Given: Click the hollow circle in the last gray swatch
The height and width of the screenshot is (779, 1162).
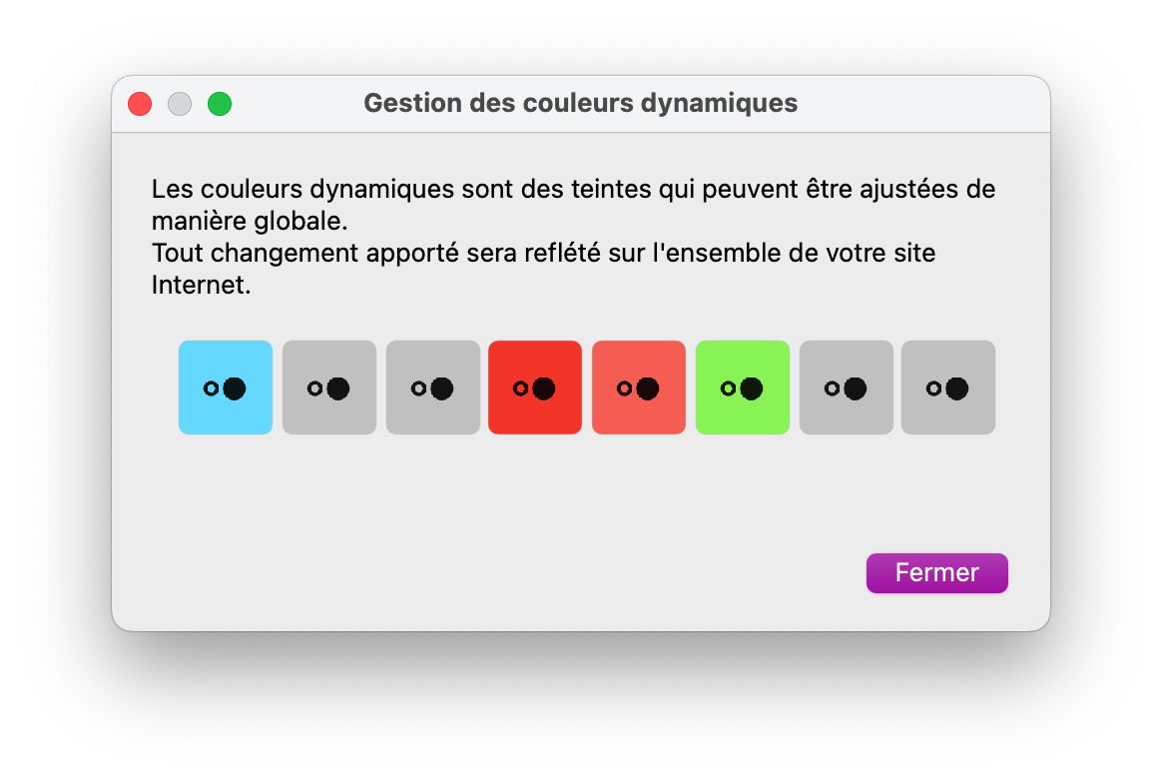Looking at the screenshot, I should (933, 389).
